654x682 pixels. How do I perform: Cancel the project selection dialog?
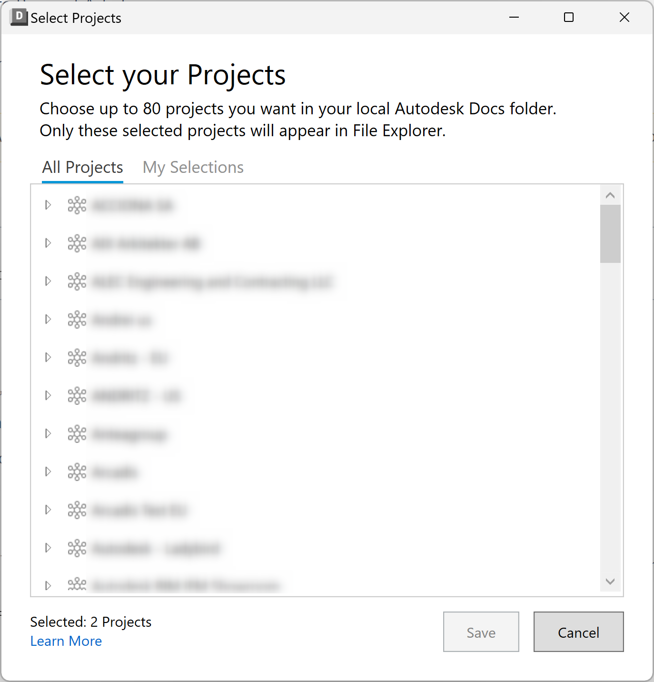click(578, 632)
